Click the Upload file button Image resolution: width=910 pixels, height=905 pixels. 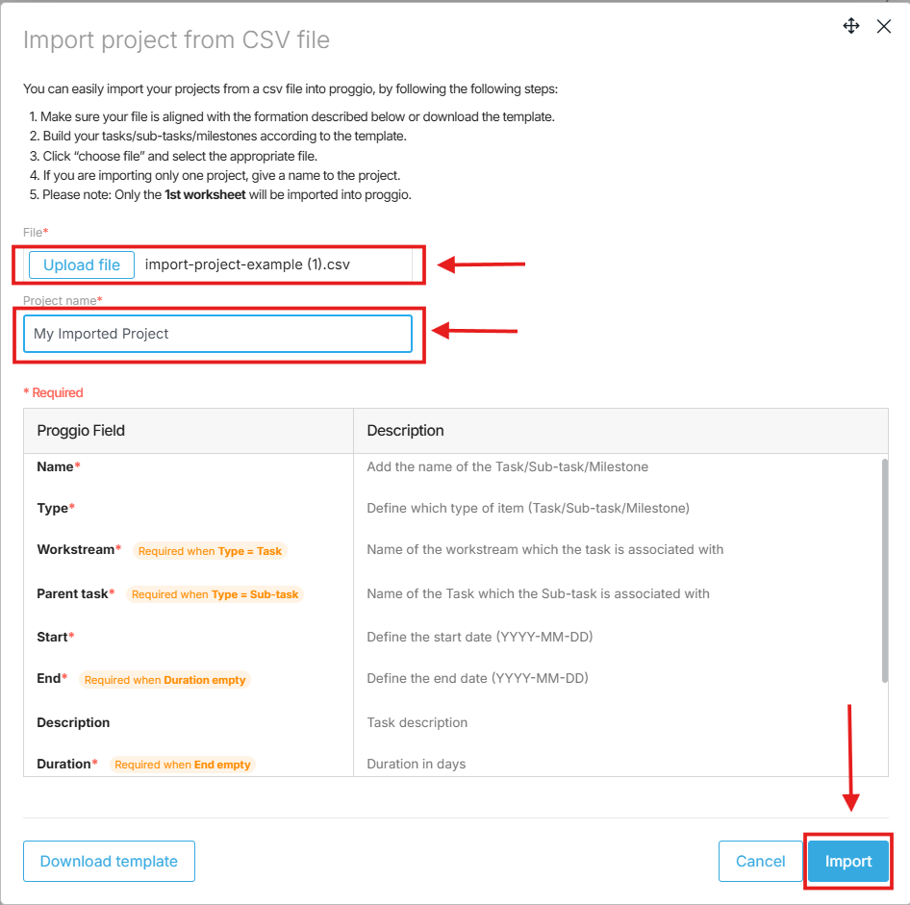(82, 265)
